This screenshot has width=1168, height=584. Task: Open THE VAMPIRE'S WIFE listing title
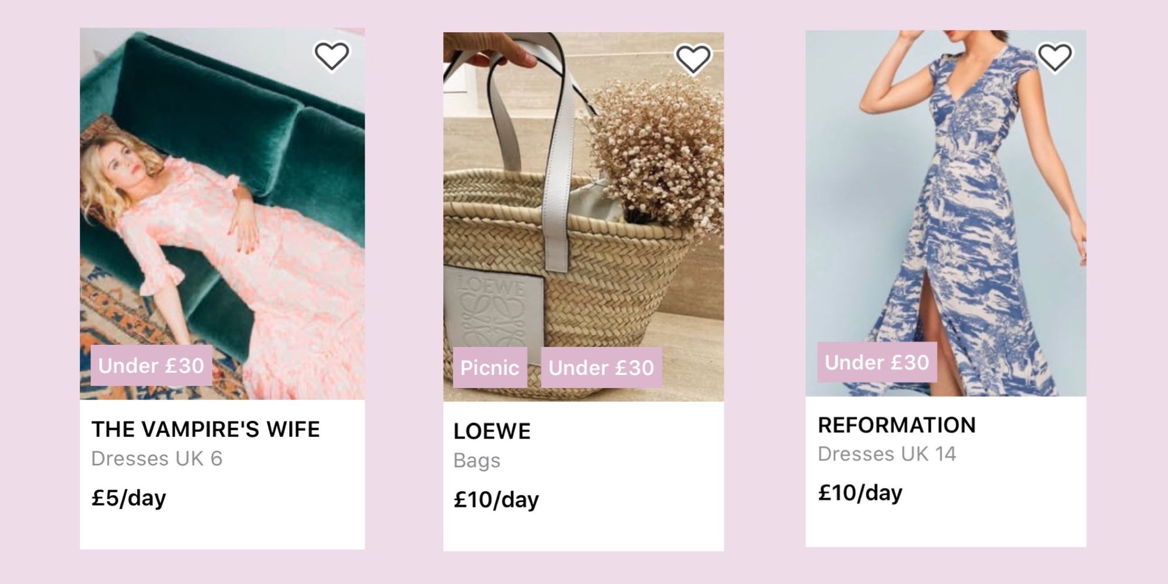[206, 429]
